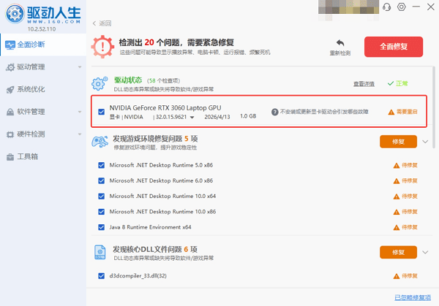Click the 硬件检测 chip icon in sidebar

(10, 134)
